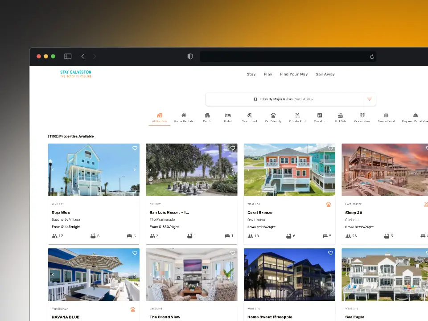Open the Find Your Way menu
This screenshot has width=428, height=321.
294,74
